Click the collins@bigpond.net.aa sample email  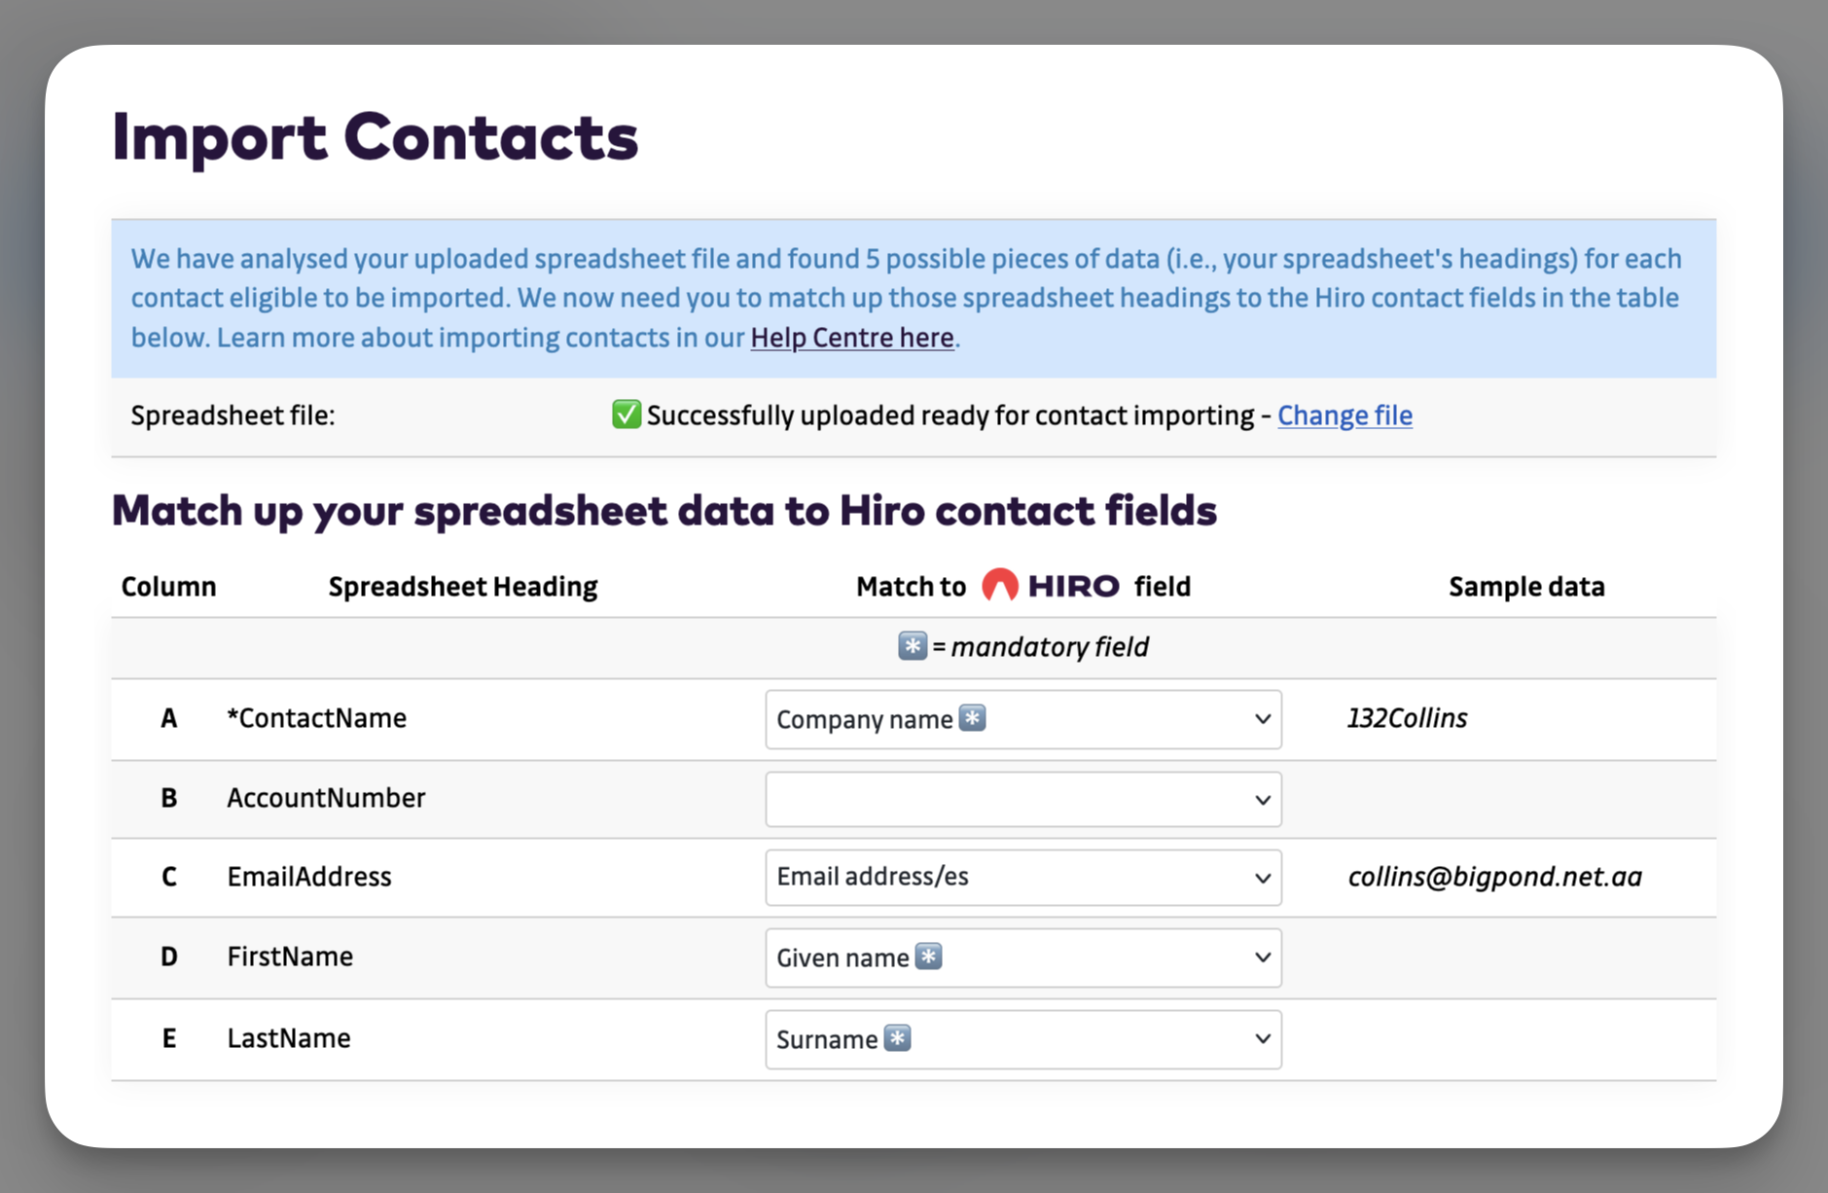pyautogui.click(x=1494, y=877)
